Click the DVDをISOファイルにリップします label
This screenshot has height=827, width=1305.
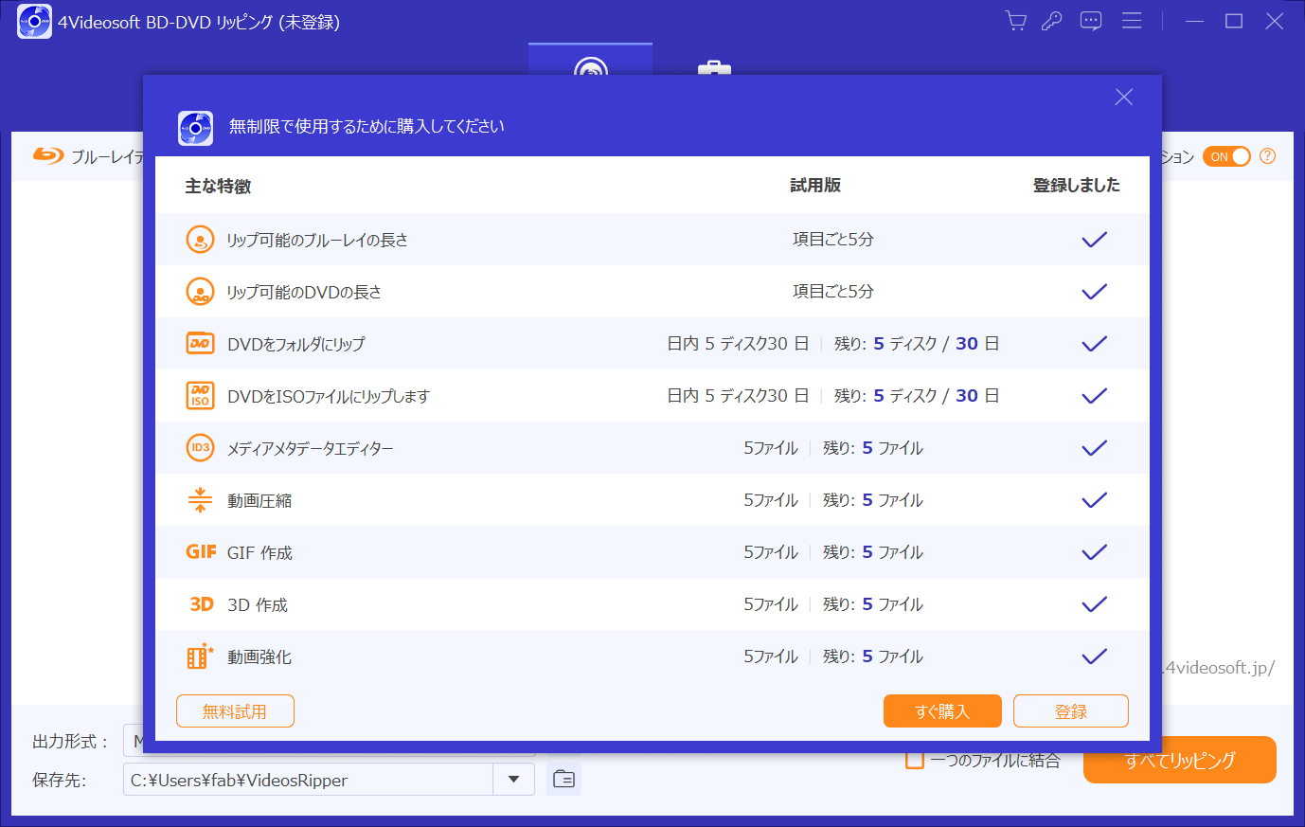point(329,396)
